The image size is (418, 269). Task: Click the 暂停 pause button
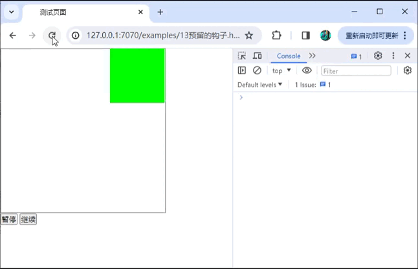[x=9, y=219]
